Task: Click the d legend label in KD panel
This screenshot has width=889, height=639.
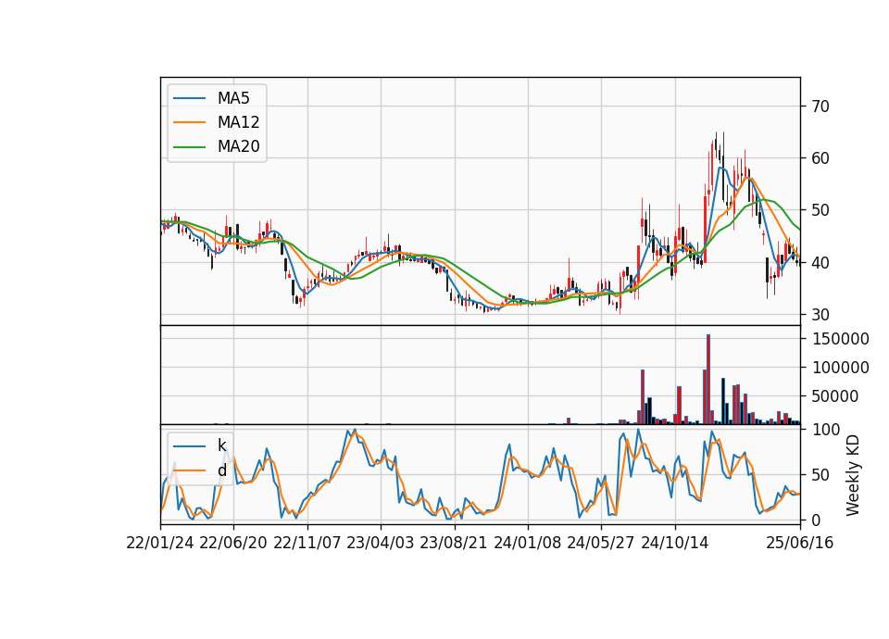Action: tap(221, 470)
